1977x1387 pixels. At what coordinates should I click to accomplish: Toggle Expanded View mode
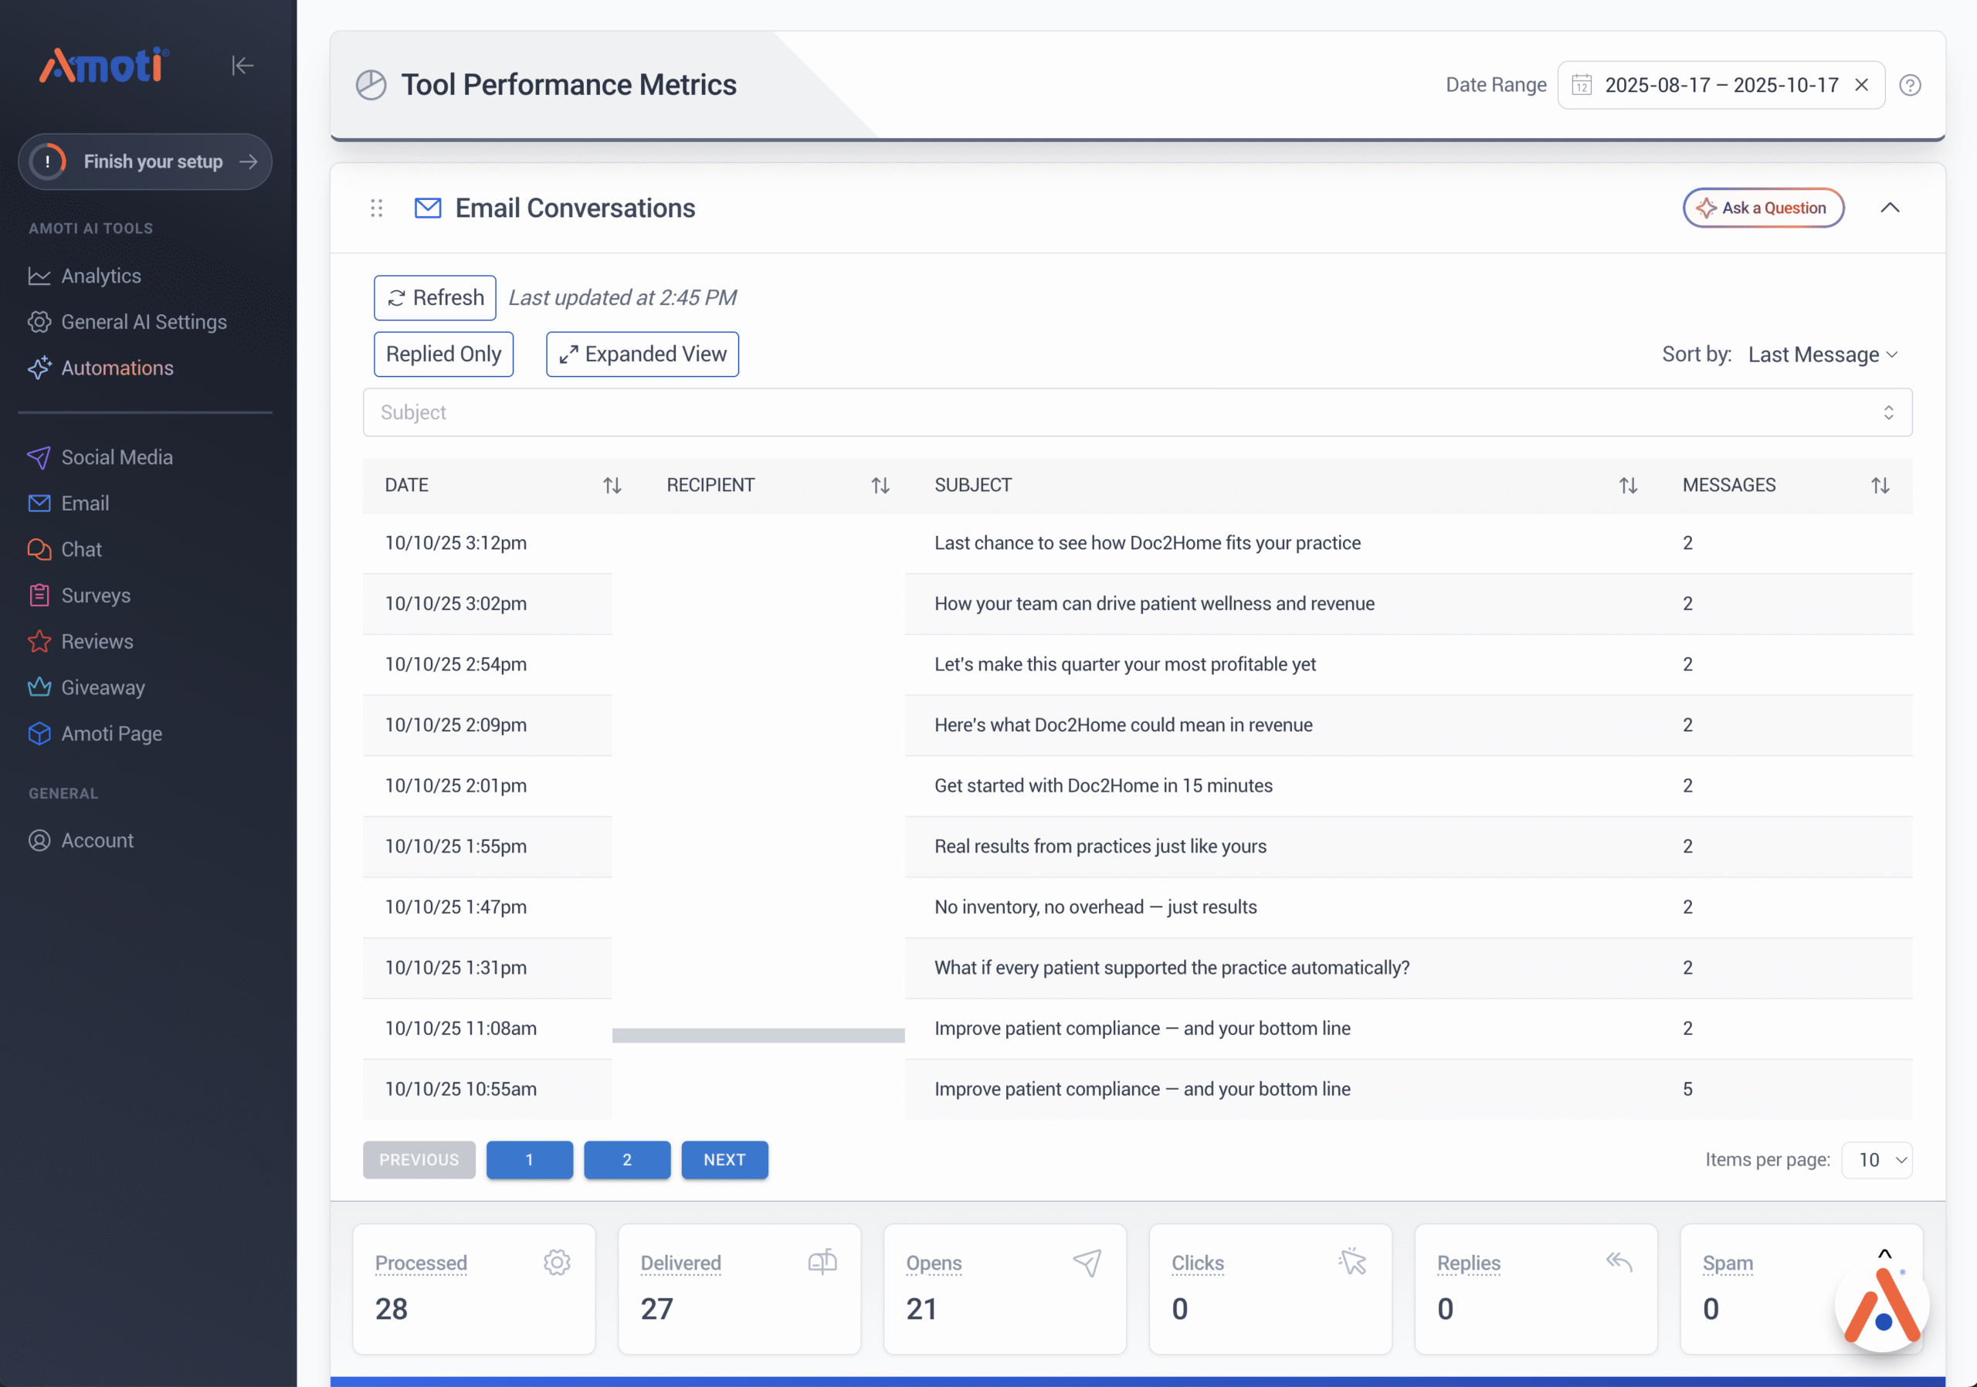(x=643, y=354)
